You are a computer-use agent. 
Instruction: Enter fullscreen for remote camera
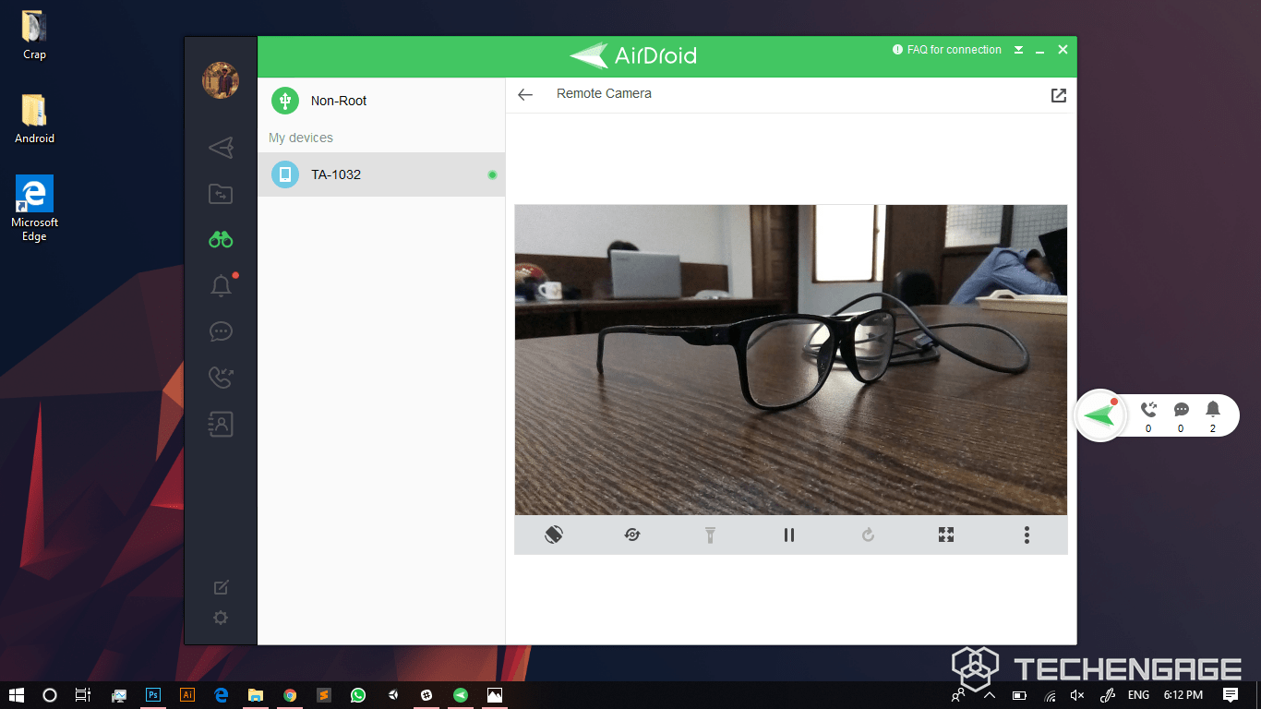[946, 535]
